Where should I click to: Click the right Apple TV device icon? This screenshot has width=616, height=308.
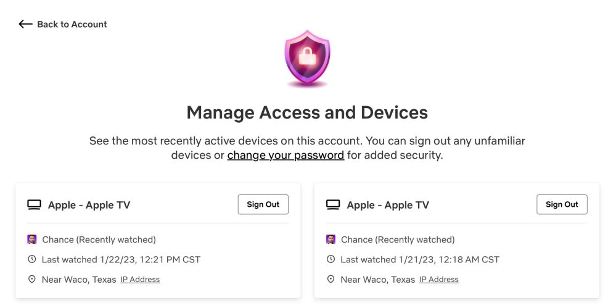point(333,205)
